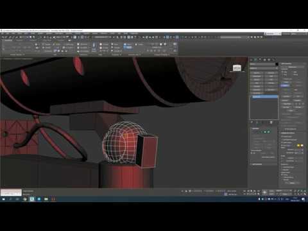The height and width of the screenshot is (231, 308).
Task: Open Configure Modifier Sets below the stack
Action: click(x=271, y=122)
